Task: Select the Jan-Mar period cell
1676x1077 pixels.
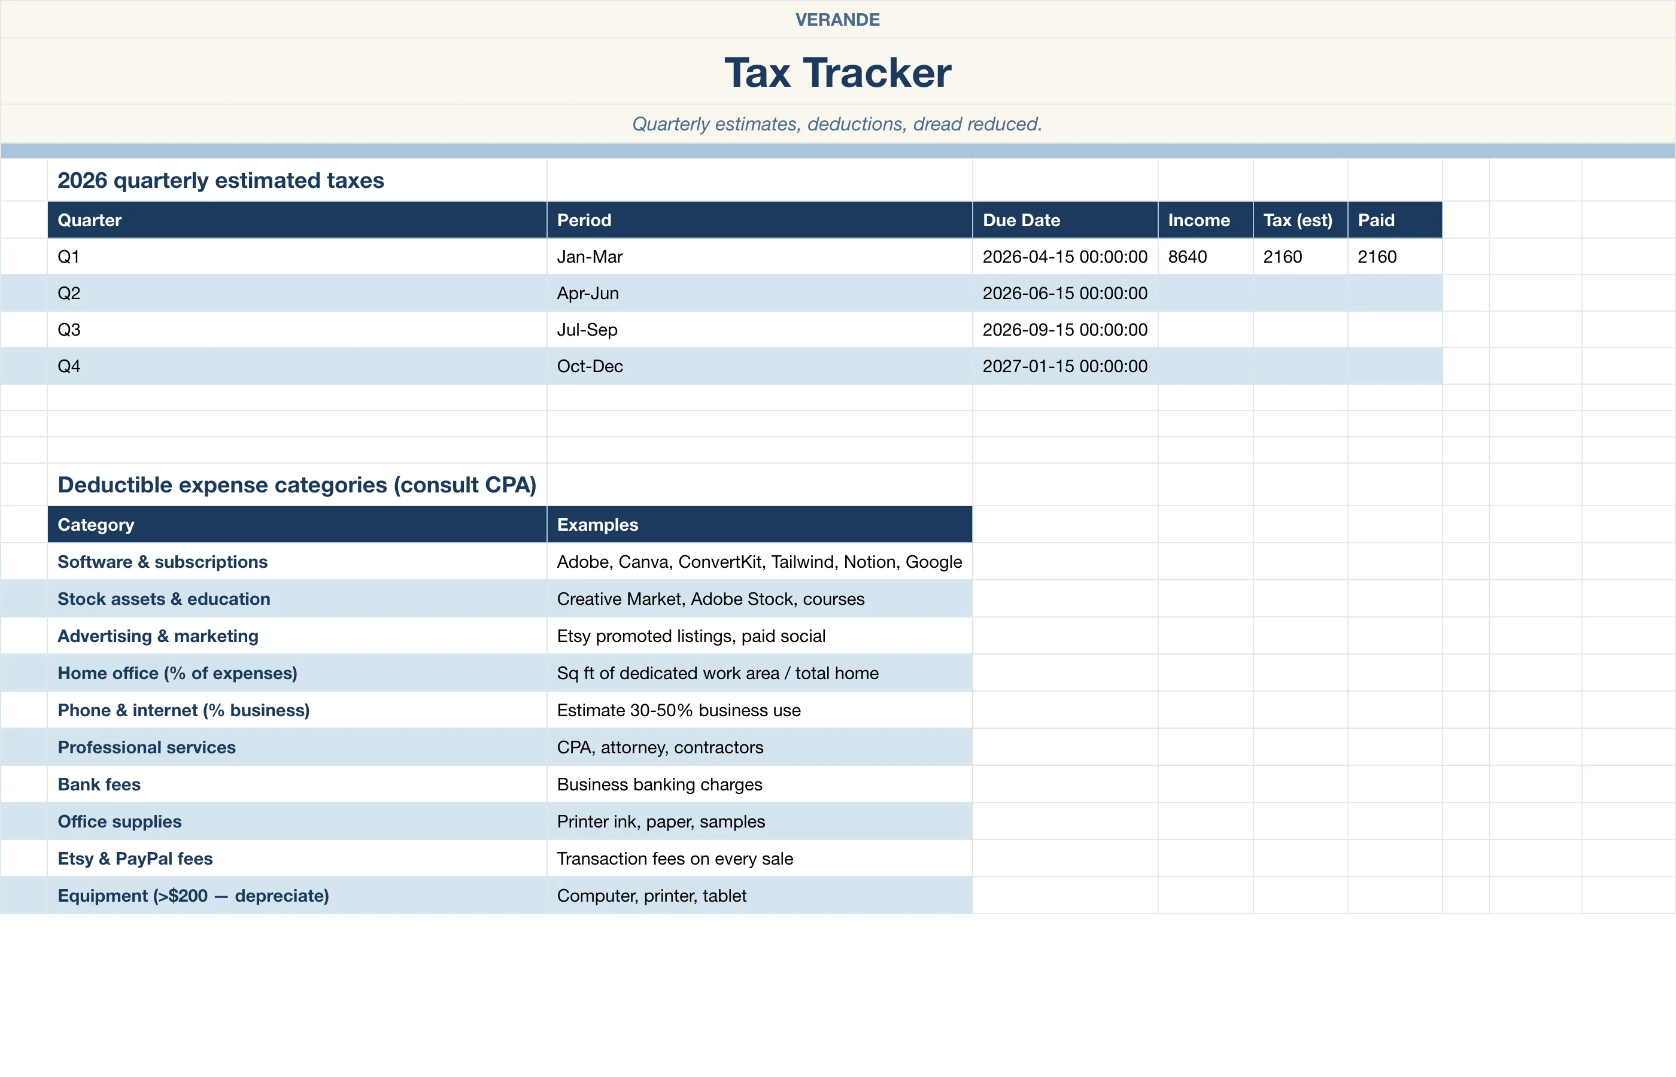Action: pyautogui.click(x=760, y=257)
